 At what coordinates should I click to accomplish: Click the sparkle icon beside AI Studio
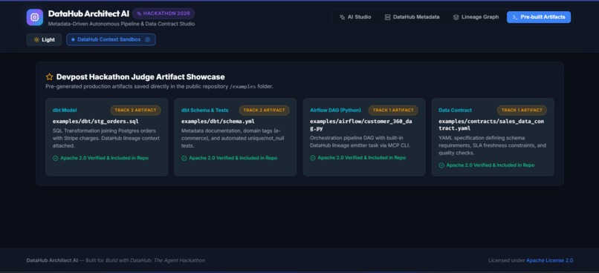click(x=343, y=17)
